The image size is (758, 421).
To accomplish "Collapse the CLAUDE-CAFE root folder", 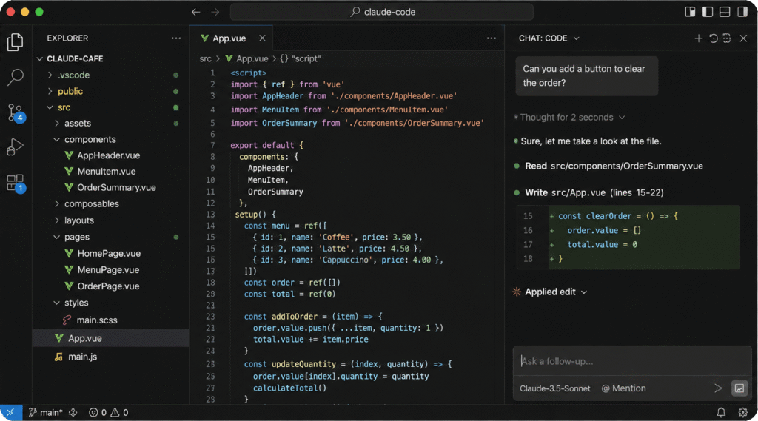I will [x=40, y=58].
